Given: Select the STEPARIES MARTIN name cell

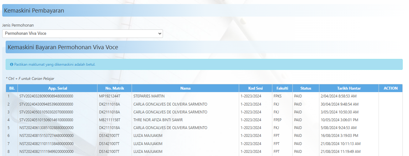Looking at the screenshot, I should (x=149, y=96).
